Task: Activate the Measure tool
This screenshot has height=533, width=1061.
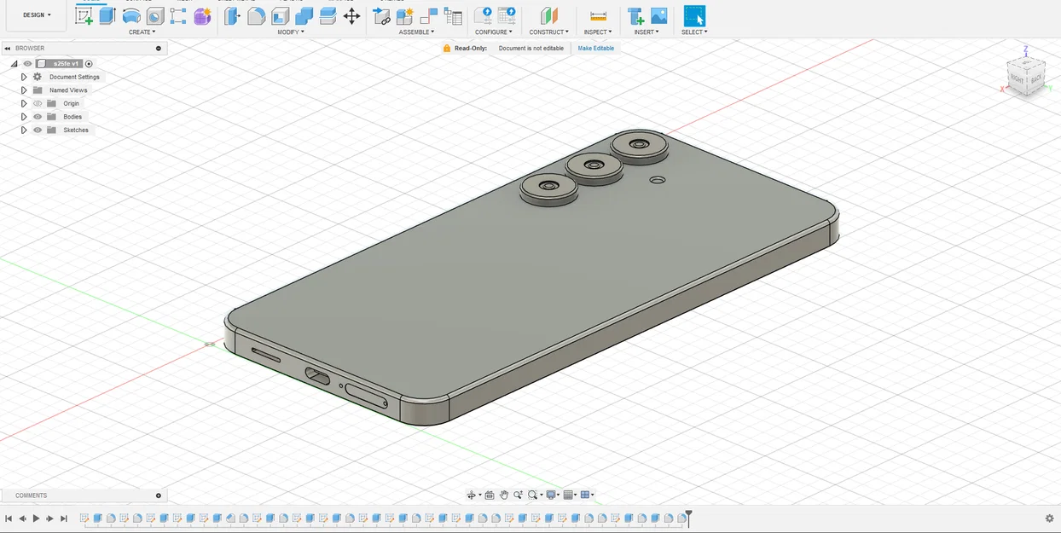Action: pos(598,15)
